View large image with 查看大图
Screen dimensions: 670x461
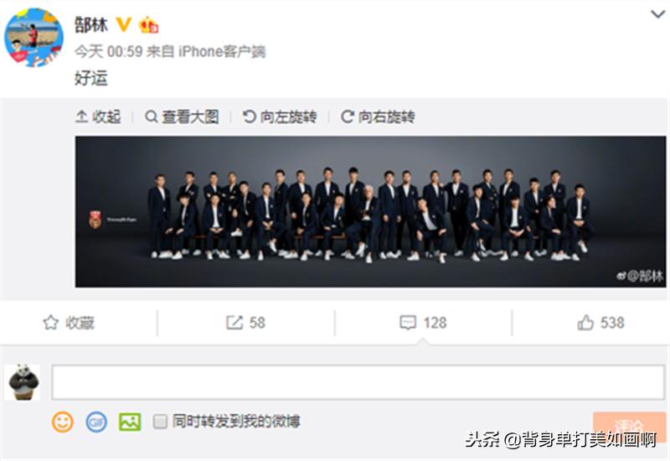coord(182,117)
